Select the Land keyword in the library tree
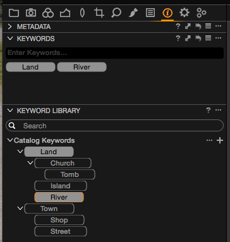The width and height of the screenshot is (230, 242). 49,152
